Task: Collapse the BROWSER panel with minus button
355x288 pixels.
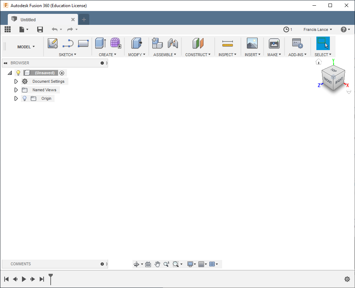Action: 102,63
